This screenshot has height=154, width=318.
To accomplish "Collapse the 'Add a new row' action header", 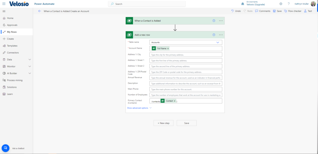I will pyautogui.click(x=175, y=35).
